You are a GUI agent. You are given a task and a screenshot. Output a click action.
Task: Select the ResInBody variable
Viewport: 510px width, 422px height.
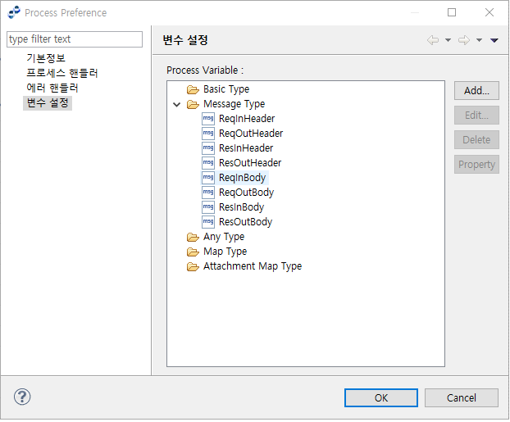coord(241,207)
